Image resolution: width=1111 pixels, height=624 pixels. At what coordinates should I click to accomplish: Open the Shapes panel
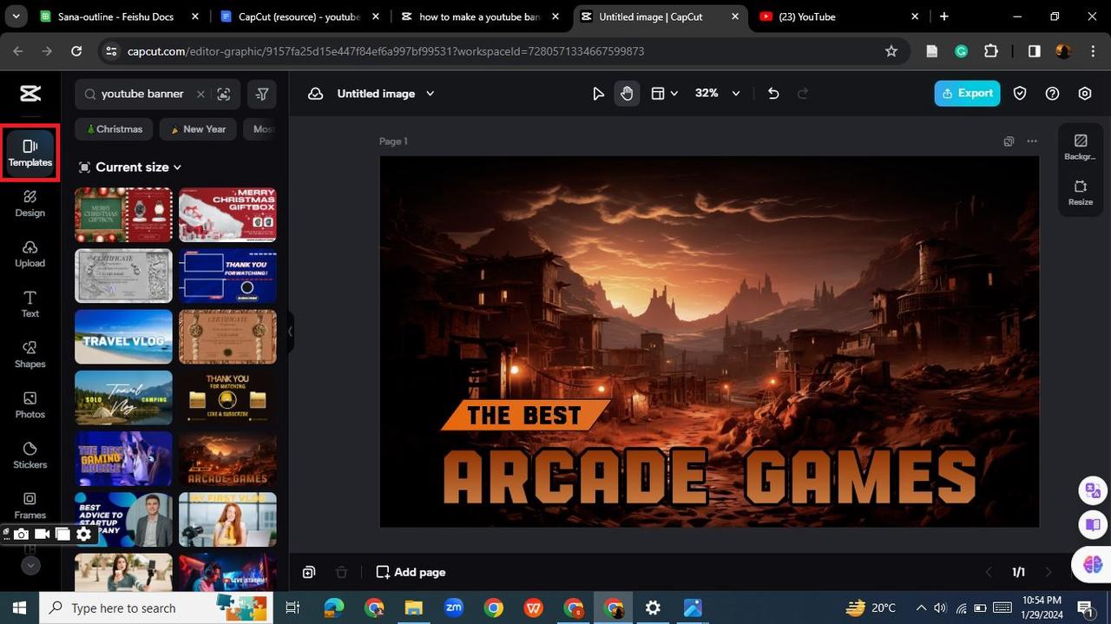tap(30, 355)
